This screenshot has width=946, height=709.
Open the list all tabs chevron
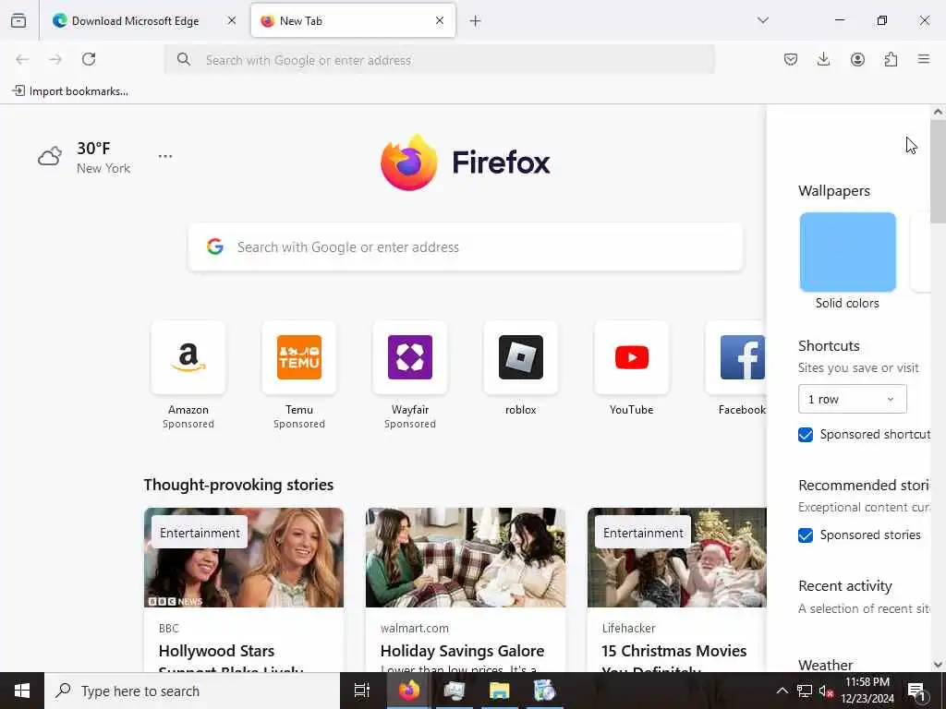[x=763, y=20]
